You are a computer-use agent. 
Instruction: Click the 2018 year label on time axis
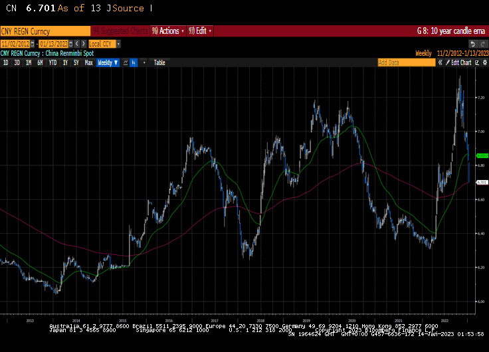click(x=260, y=321)
